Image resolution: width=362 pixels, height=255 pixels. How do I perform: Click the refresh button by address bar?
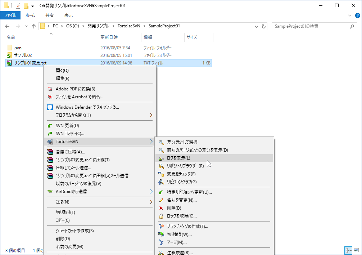coord(264,26)
